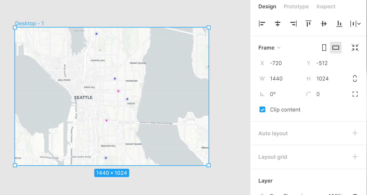Select portrait frame orientation
367x195 pixels.
324,48
